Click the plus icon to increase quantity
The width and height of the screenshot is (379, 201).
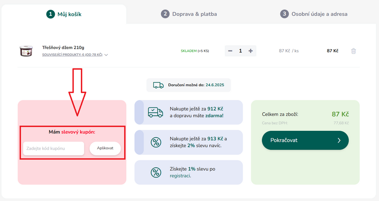click(251, 51)
